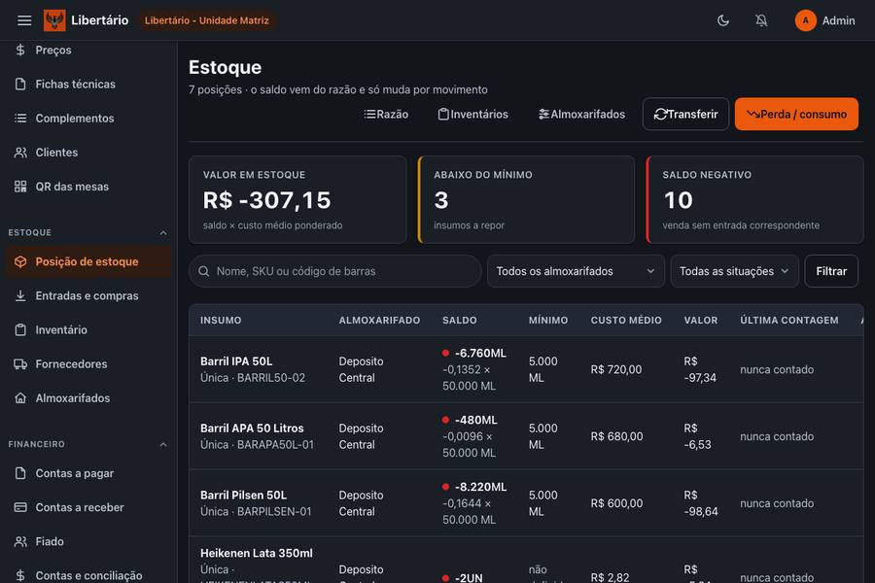This screenshot has width=875, height=583.
Task: Click the Valor em estoque card
Action: [x=297, y=200]
